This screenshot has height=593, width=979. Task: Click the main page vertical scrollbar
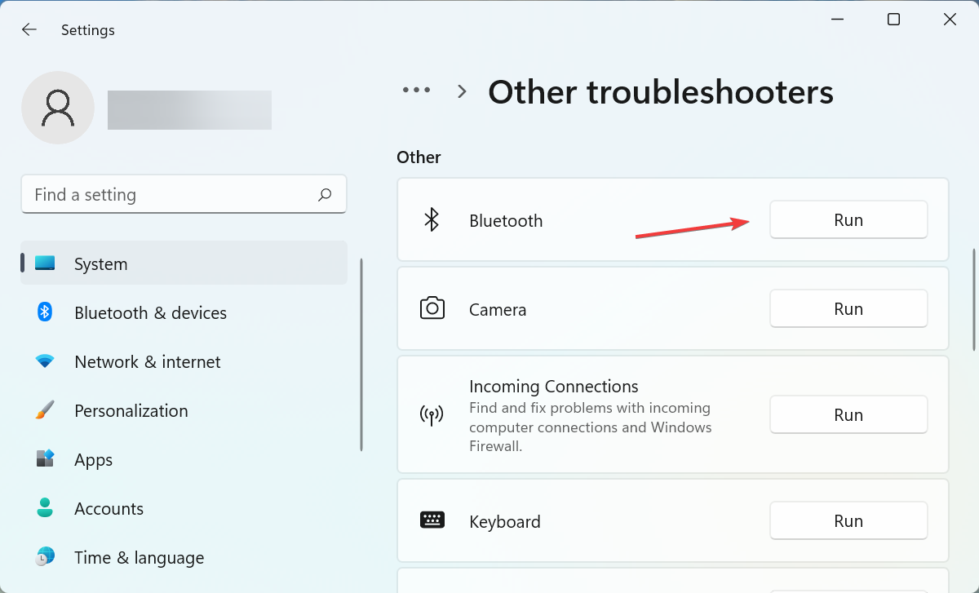click(972, 299)
